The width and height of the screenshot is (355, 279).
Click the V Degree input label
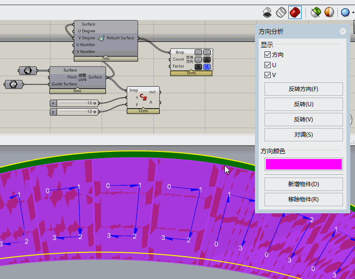(x=86, y=38)
